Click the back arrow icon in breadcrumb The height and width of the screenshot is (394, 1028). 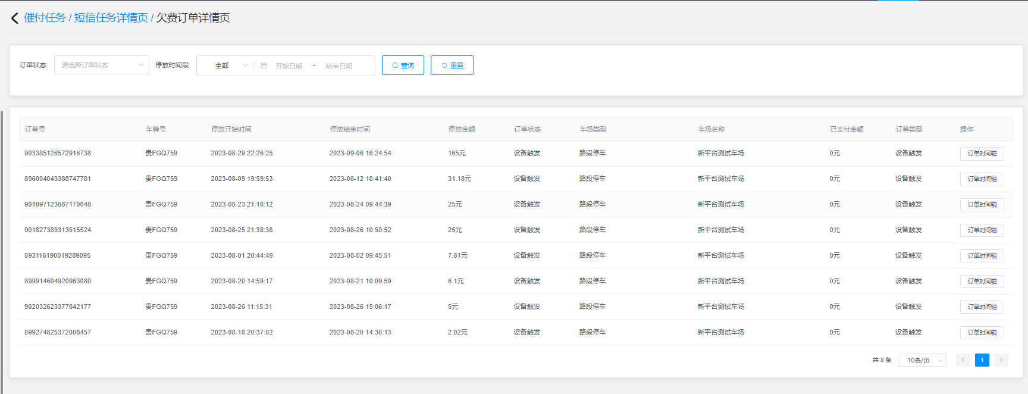(15, 18)
